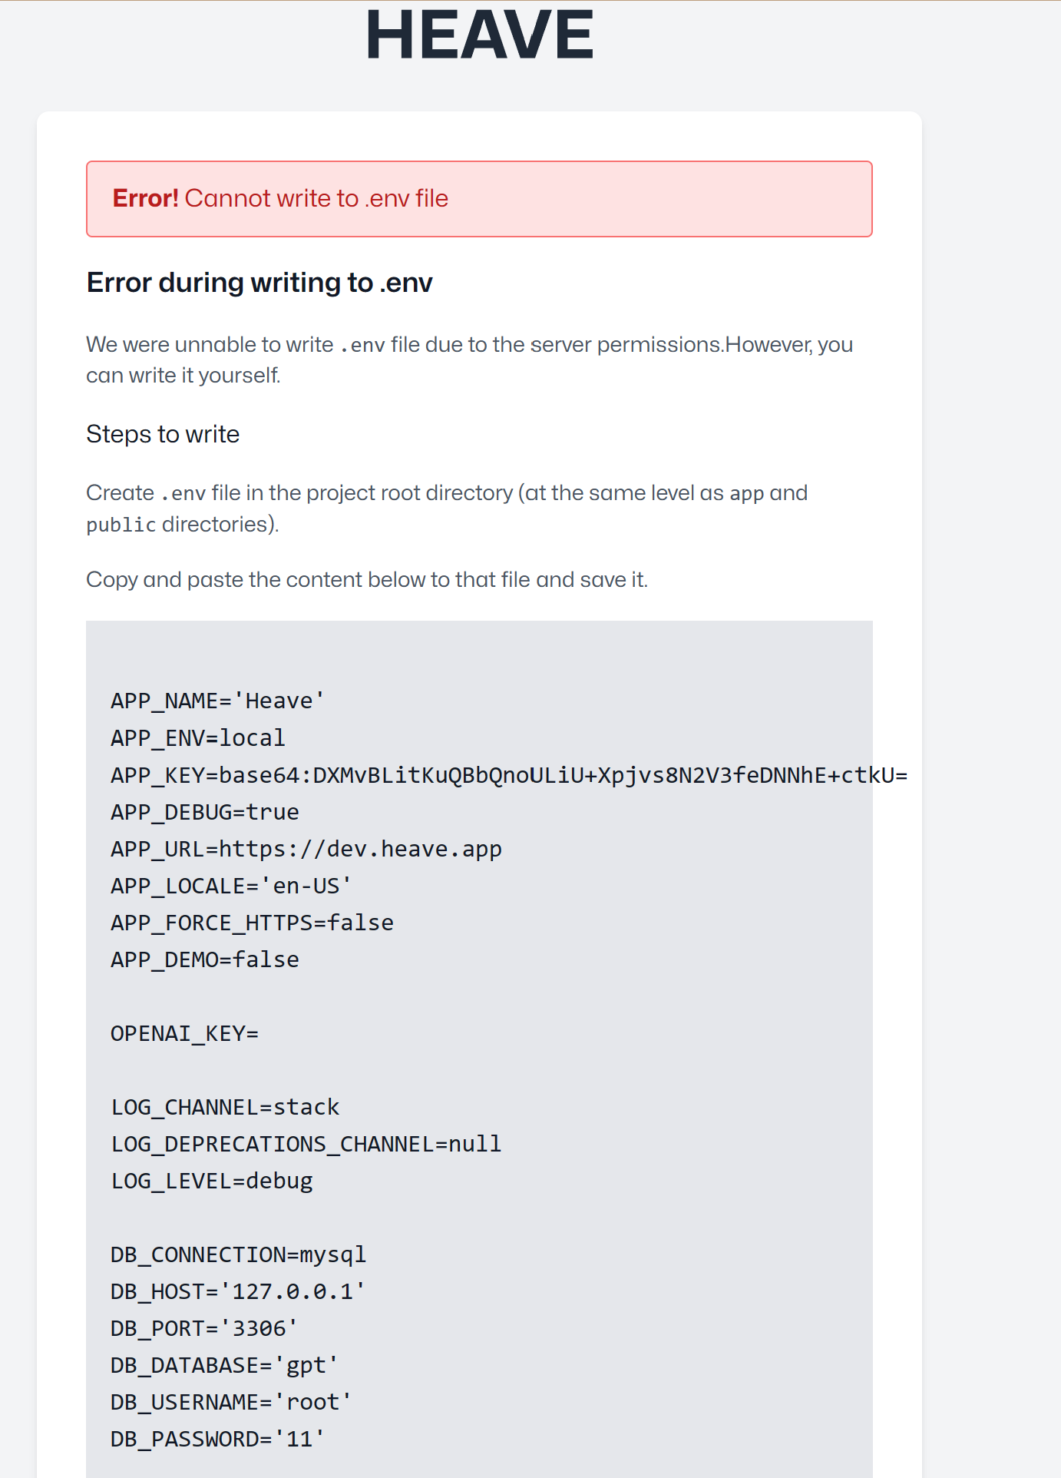The width and height of the screenshot is (1061, 1478).
Task: Click the APP_DEMO=false line
Action: tap(205, 959)
